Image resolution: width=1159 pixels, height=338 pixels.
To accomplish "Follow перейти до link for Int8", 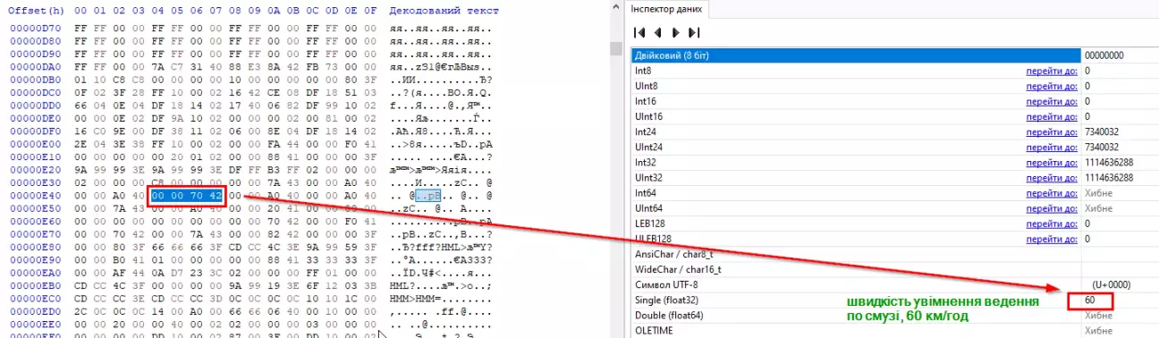I will pos(1052,71).
